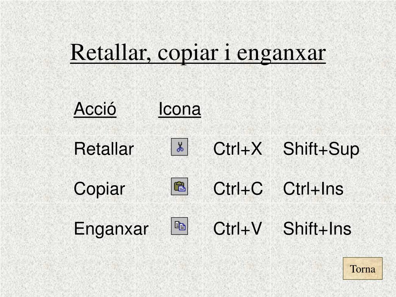Click the Ctrl+C shortcut text
The image size is (396, 297).
pyautogui.click(x=238, y=189)
